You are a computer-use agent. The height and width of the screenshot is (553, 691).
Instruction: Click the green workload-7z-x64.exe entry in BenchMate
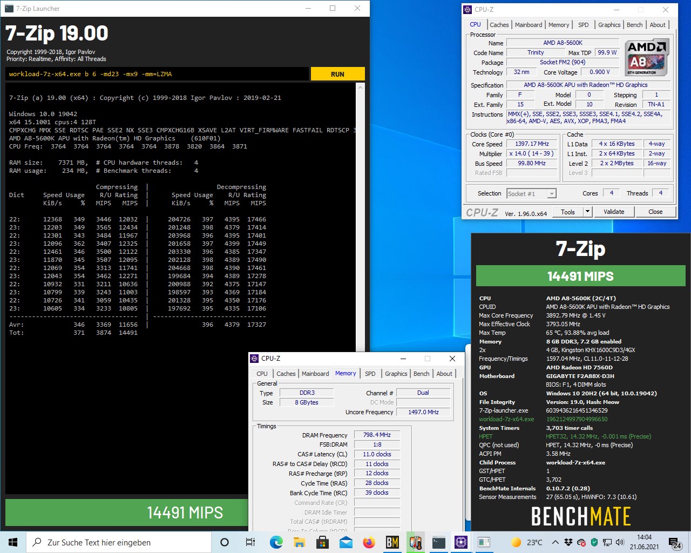(x=506, y=419)
